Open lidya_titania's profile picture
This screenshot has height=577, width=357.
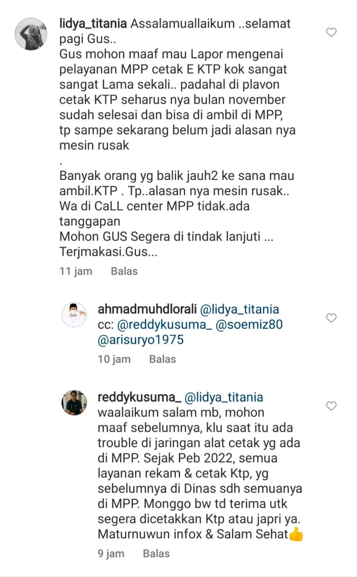click(31, 34)
